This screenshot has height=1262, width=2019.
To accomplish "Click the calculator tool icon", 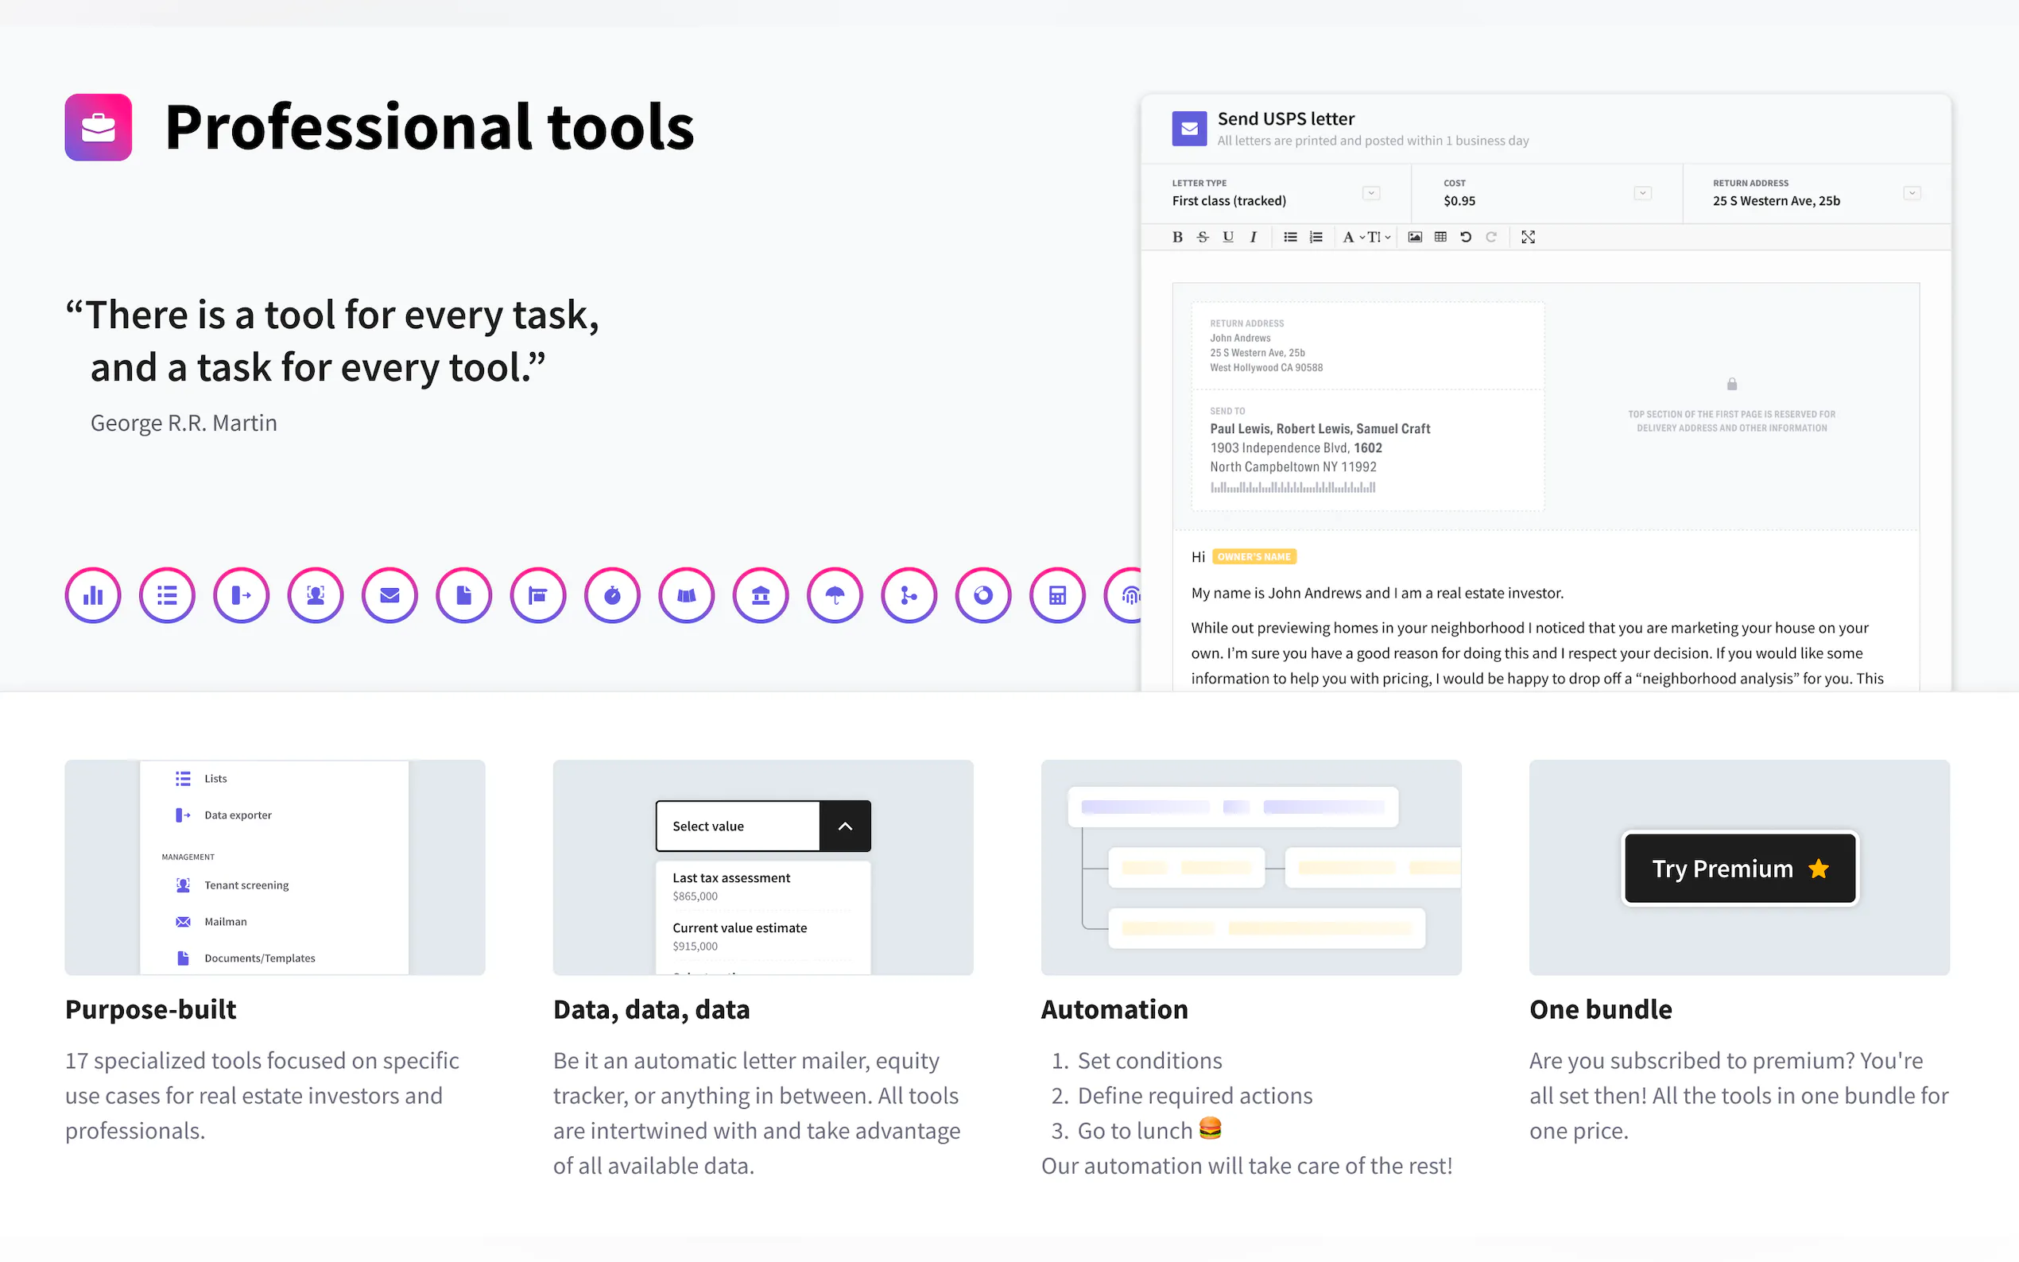I will coord(1056,595).
